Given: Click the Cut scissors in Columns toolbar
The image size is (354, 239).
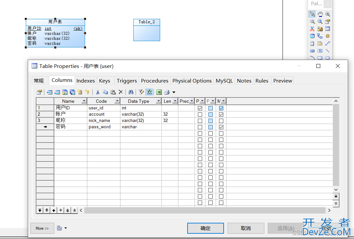Looking at the screenshot, I should click(x=98, y=92).
